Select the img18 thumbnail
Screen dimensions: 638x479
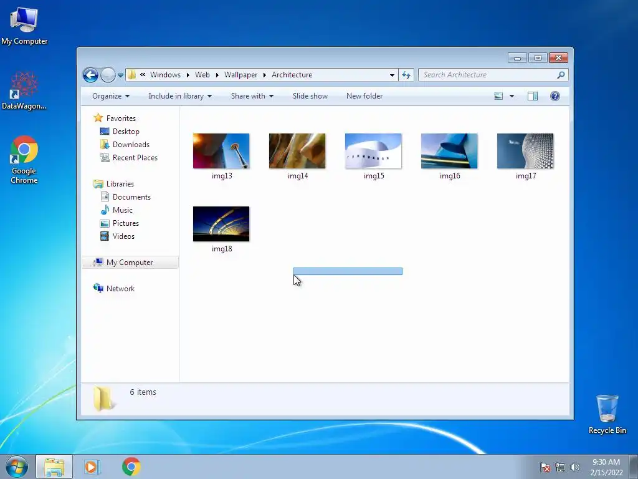click(x=221, y=224)
